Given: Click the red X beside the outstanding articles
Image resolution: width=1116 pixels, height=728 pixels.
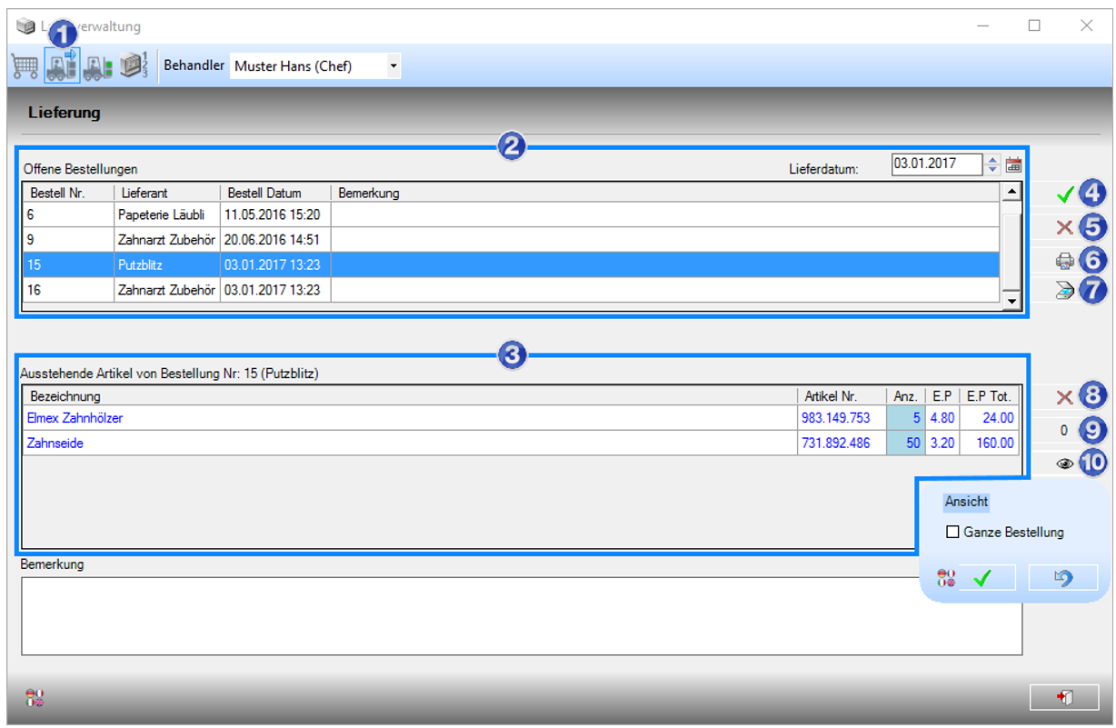Looking at the screenshot, I should [1065, 397].
